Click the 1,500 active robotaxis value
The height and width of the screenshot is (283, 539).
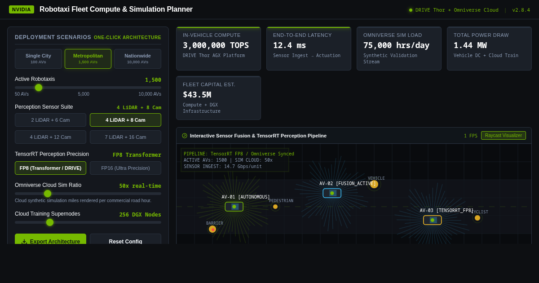click(x=153, y=80)
